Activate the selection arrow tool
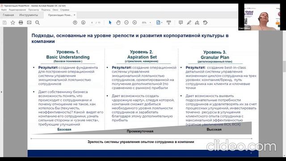 coord(110,22)
